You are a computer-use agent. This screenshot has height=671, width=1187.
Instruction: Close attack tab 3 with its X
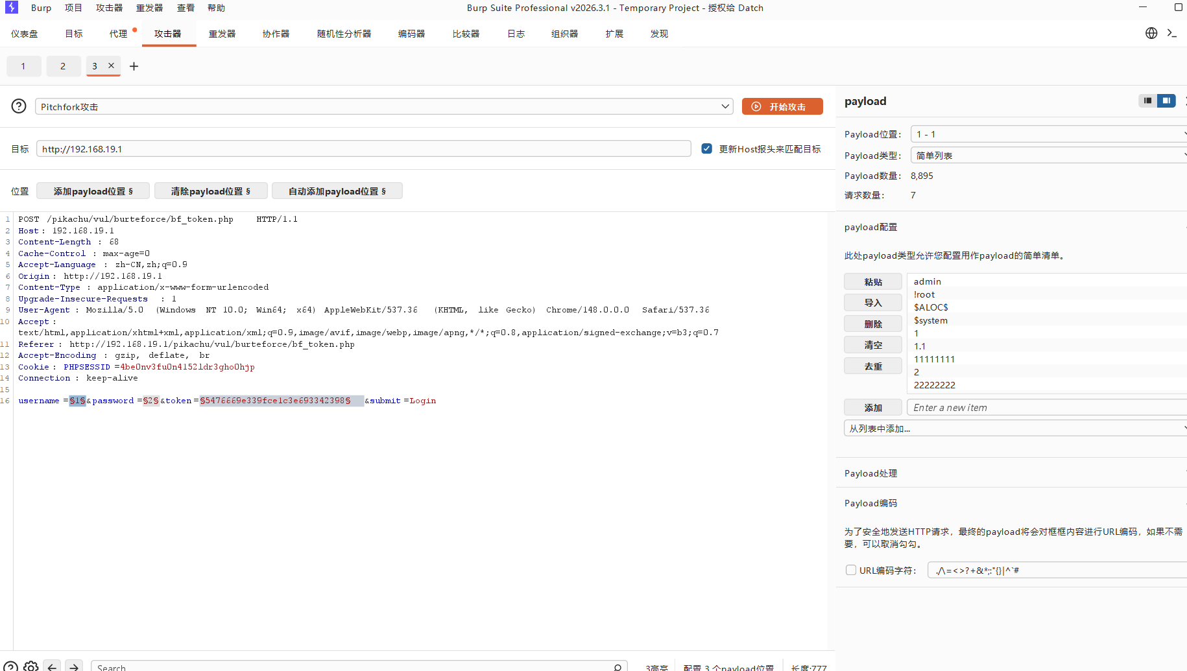tap(111, 65)
